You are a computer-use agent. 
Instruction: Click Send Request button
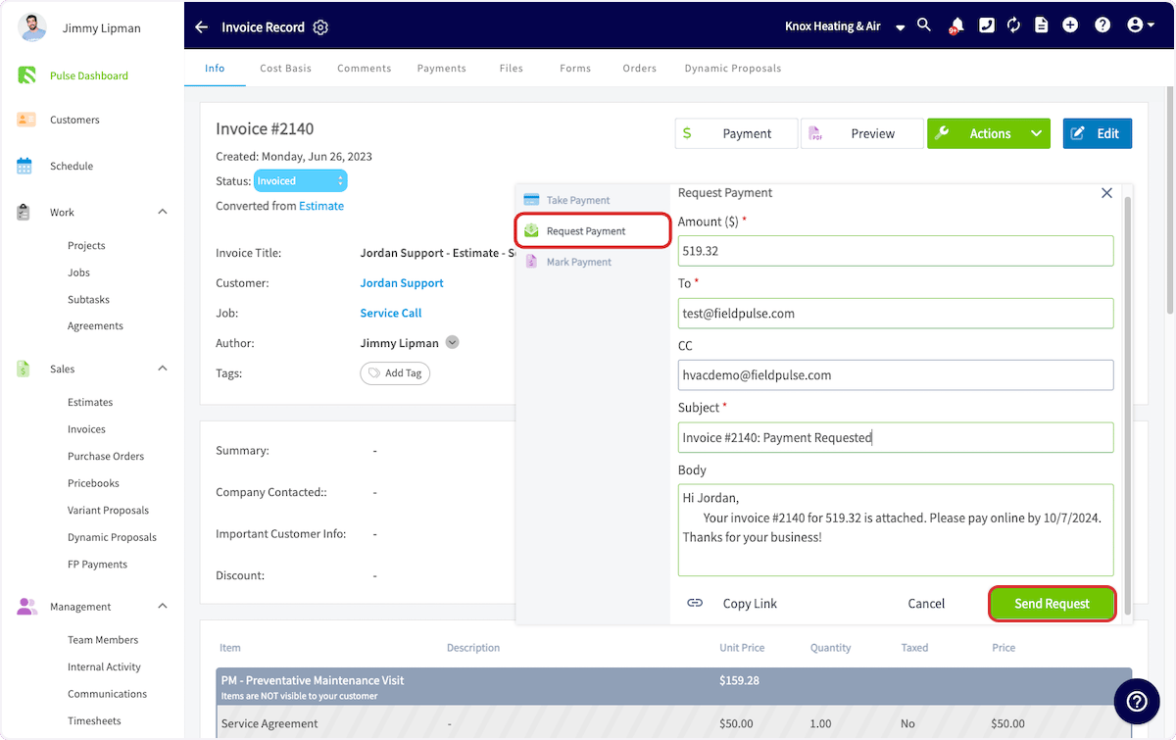(x=1052, y=604)
